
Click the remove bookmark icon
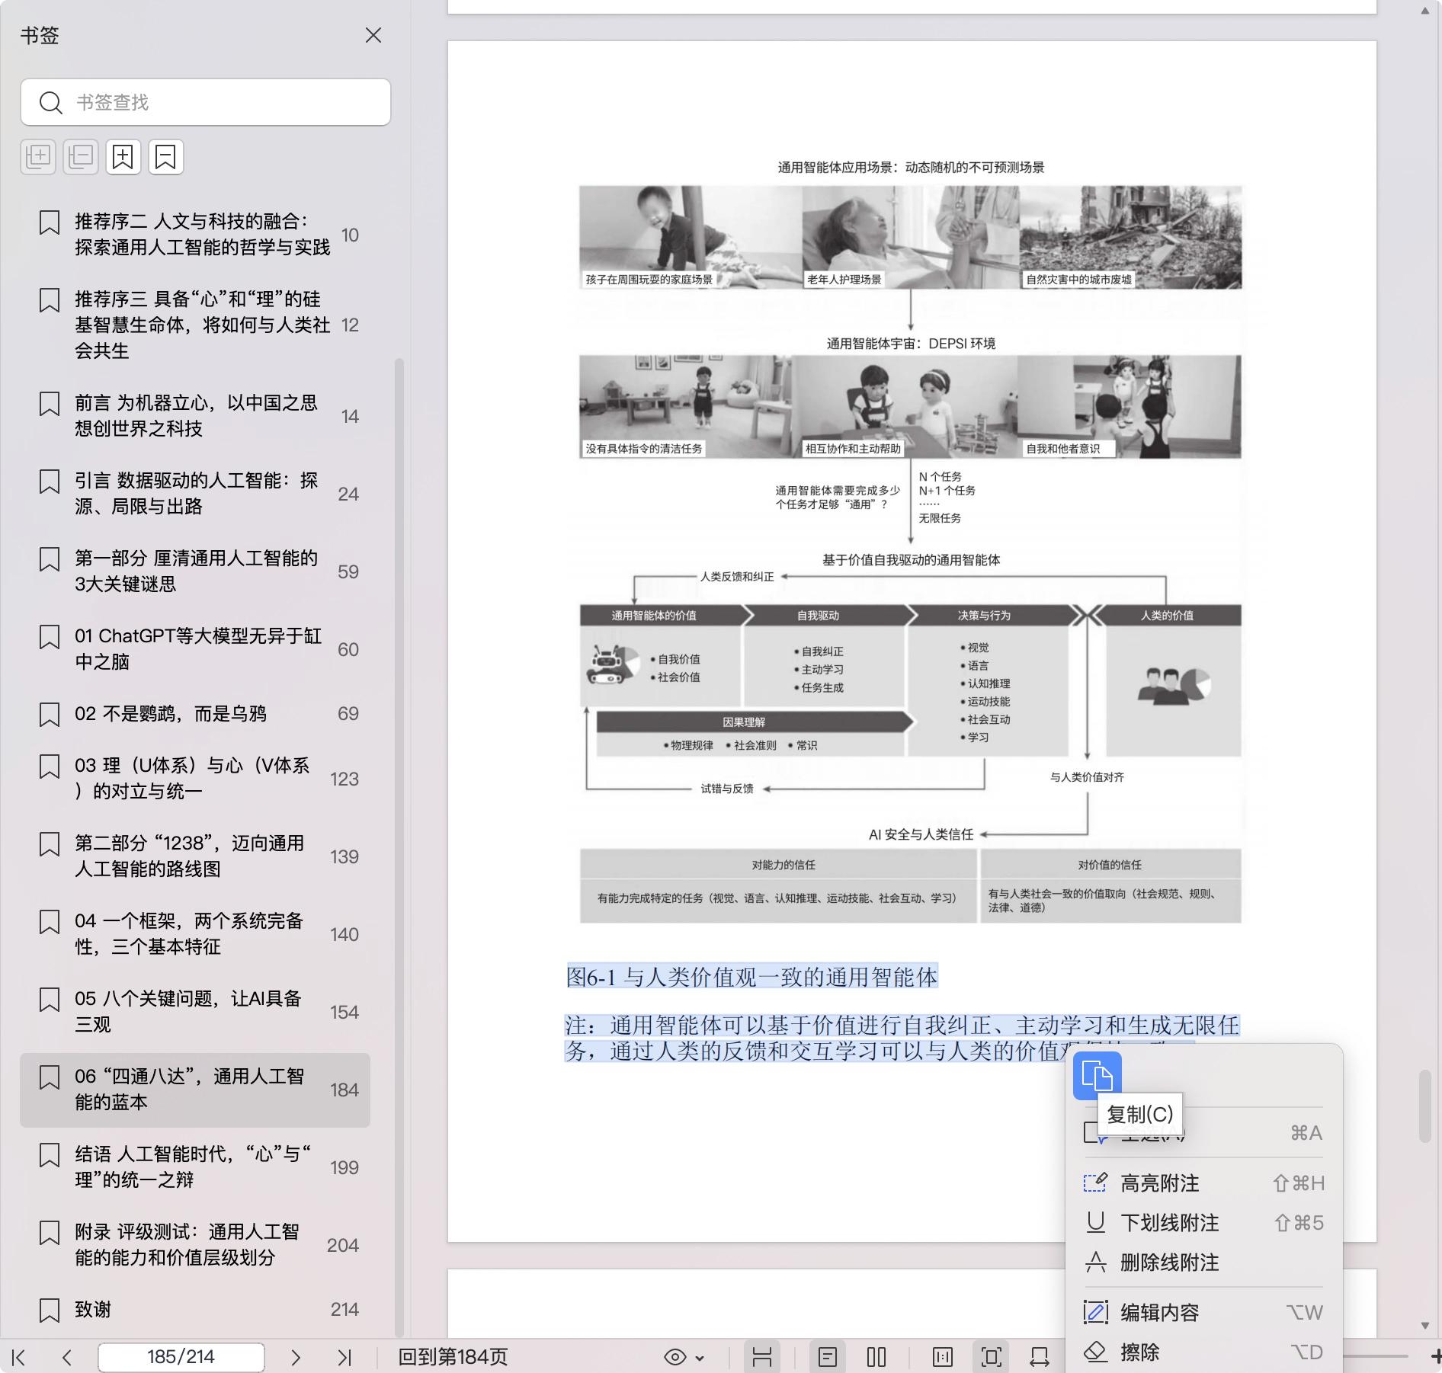point(165,157)
